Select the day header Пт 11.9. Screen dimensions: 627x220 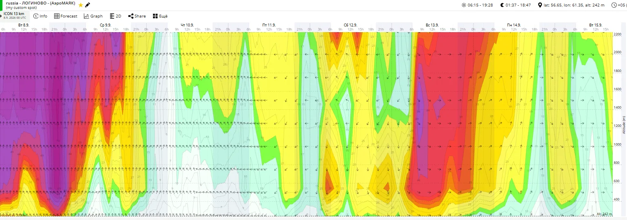coord(269,25)
